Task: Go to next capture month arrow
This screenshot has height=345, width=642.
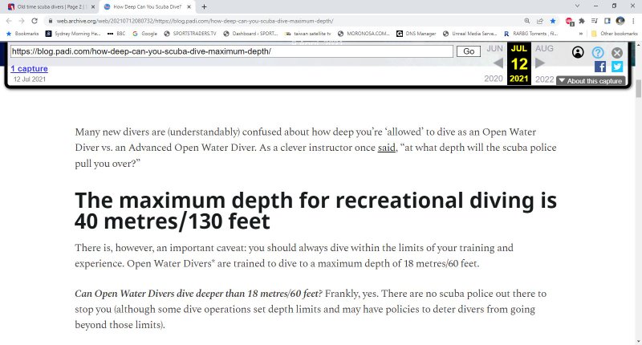Action: (540, 63)
